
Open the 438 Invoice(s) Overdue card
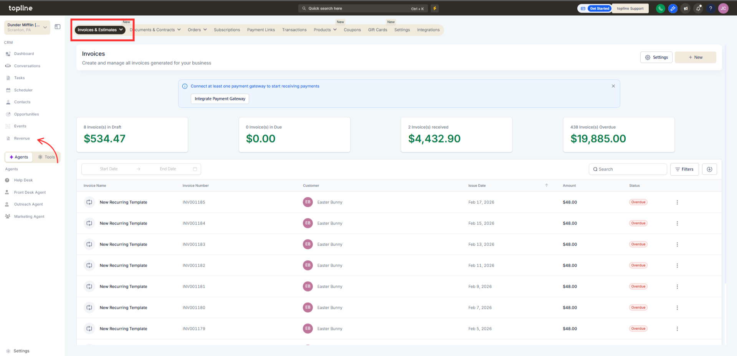pyautogui.click(x=619, y=135)
